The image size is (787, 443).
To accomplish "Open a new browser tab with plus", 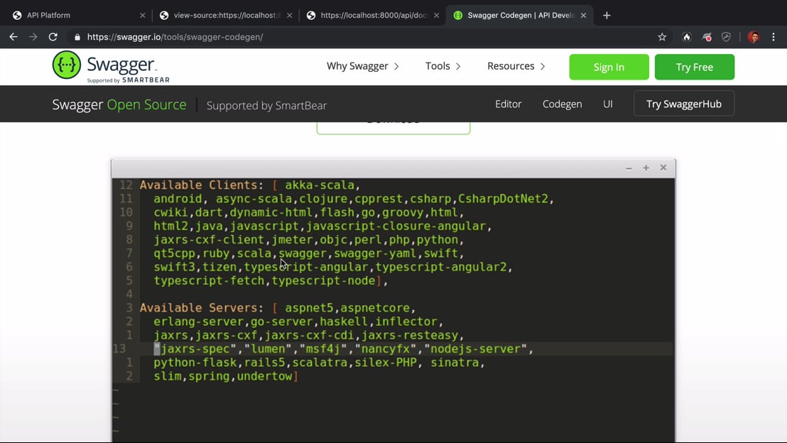I will point(607,15).
